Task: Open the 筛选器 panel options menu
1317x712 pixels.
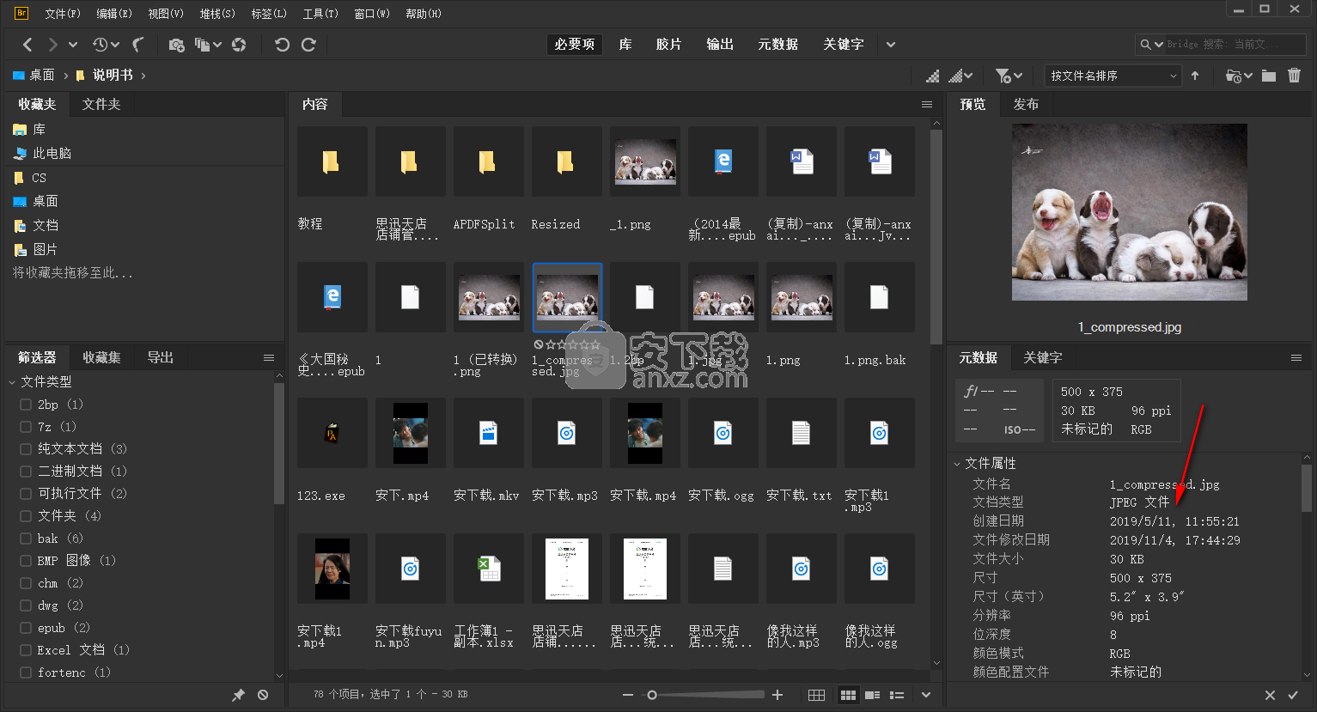Action: tap(269, 357)
